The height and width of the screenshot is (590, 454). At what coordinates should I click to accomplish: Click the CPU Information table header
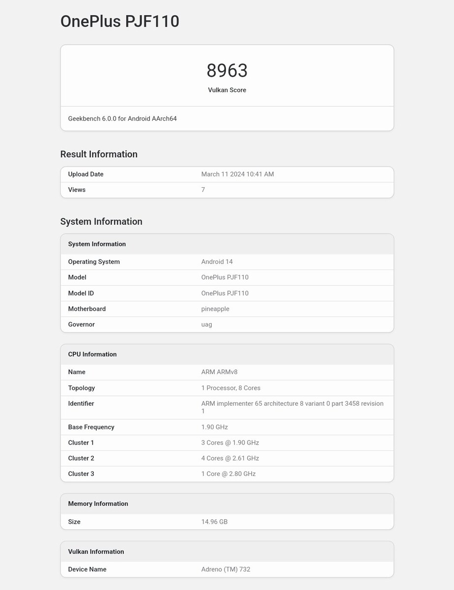pos(92,354)
